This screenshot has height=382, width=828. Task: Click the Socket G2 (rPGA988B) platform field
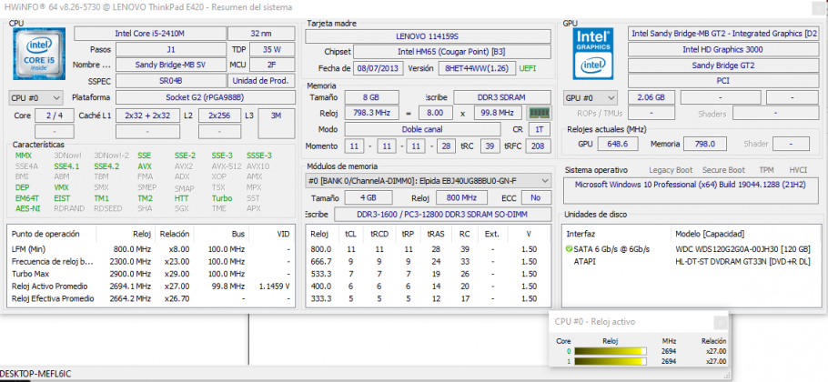205,97
